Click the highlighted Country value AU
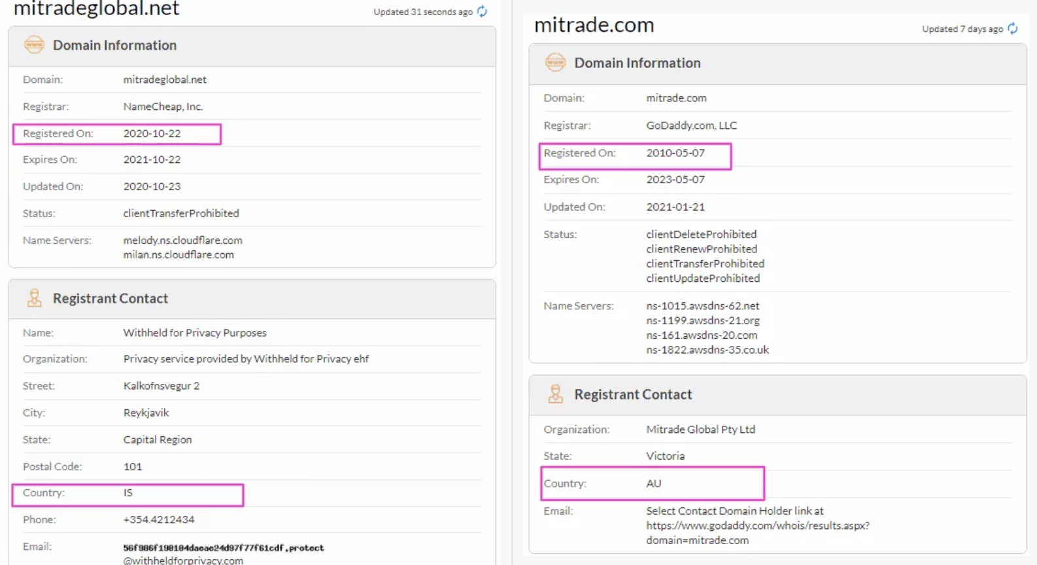 [x=653, y=483]
